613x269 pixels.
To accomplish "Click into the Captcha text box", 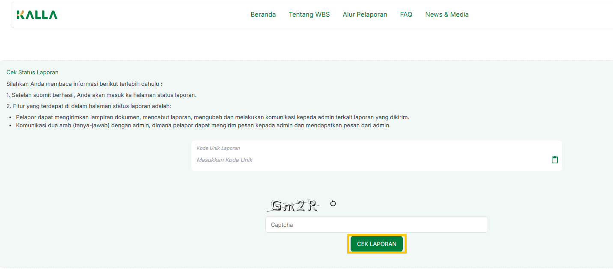I will click(376, 225).
